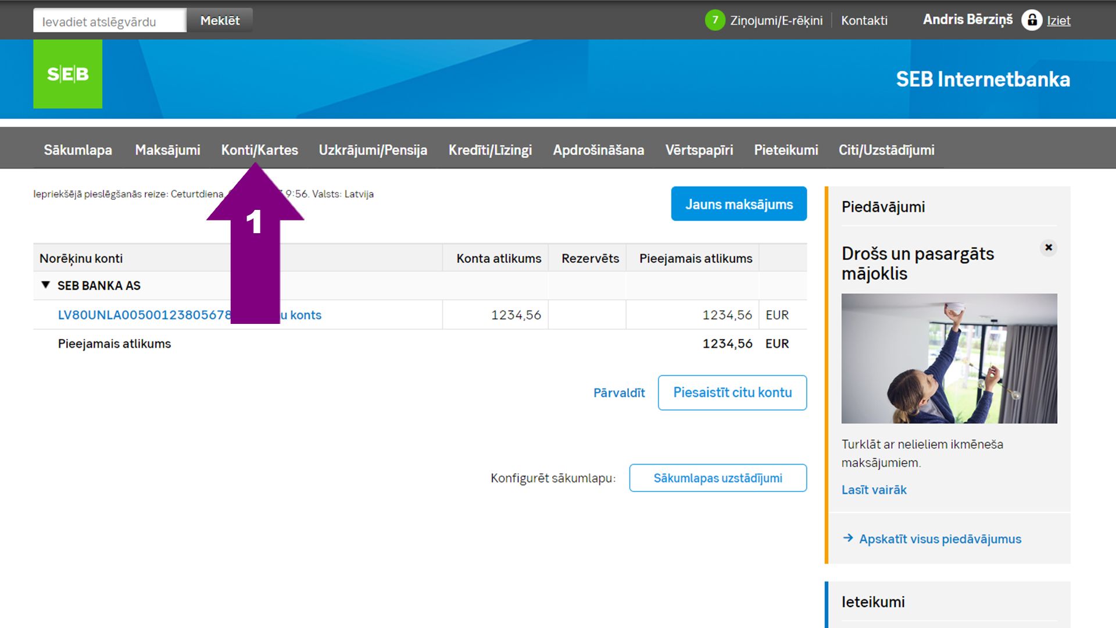Click the SEB Internetbanka title
The height and width of the screenshot is (628, 1116).
click(983, 79)
